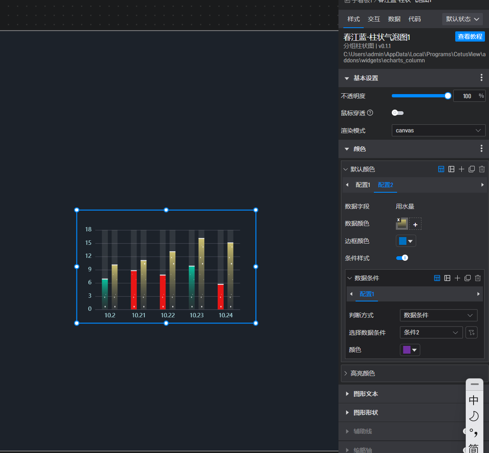Add a new 默认颜色 configuration

click(461, 169)
